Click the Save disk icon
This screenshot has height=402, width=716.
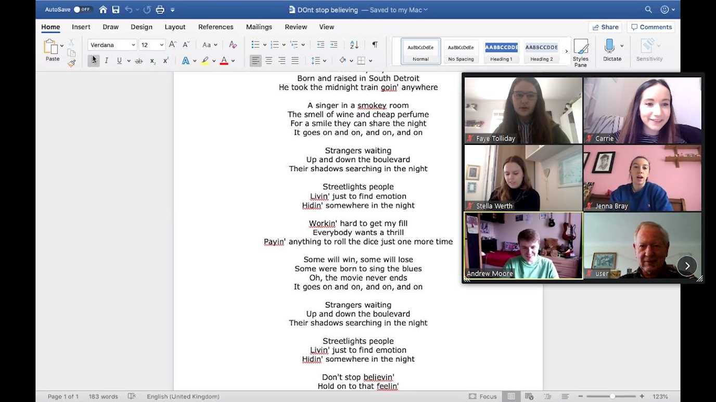coord(116,9)
